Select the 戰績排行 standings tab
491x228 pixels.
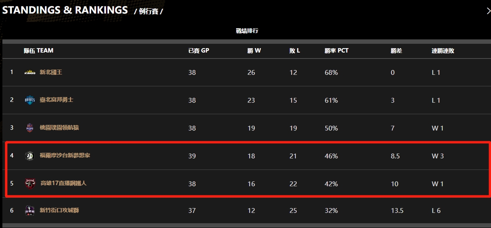tap(247, 31)
